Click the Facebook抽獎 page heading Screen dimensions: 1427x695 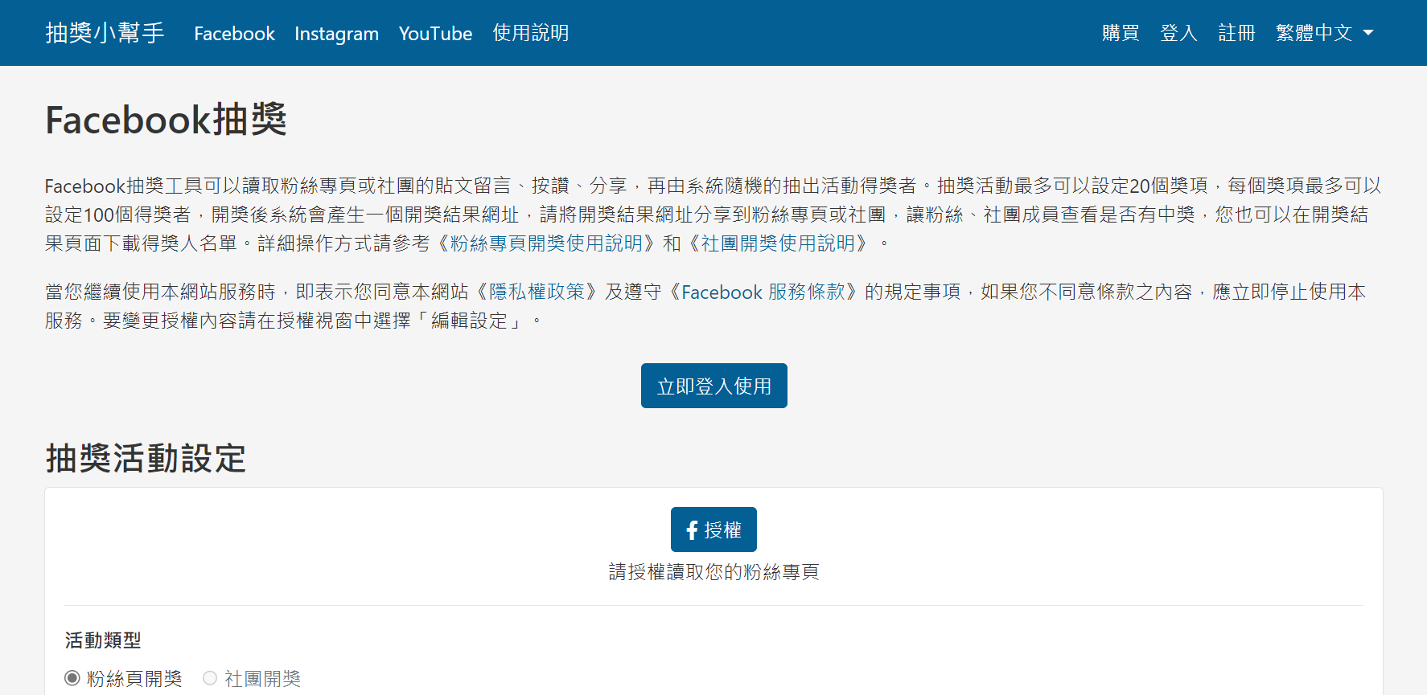(x=166, y=120)
